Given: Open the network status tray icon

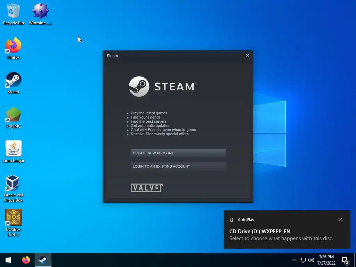Looking at the screenshot, I should 303,260.
